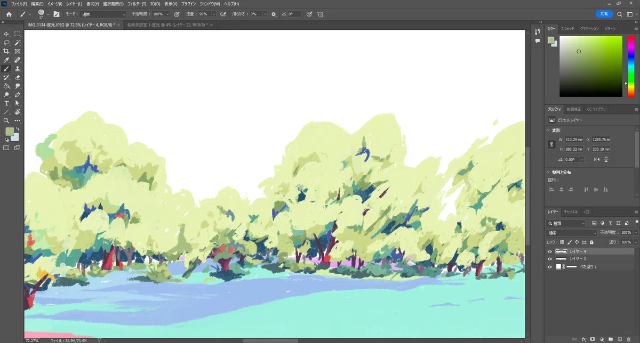Select the Crop tool

7,51
